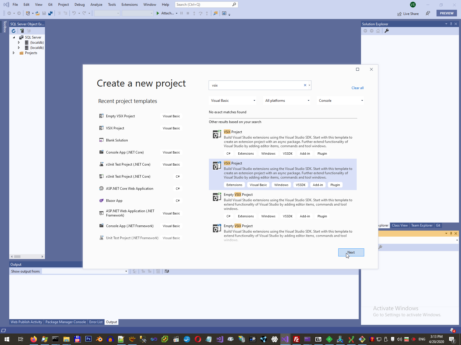
Task: Click the Live Share button
Action: pos(408,14)
